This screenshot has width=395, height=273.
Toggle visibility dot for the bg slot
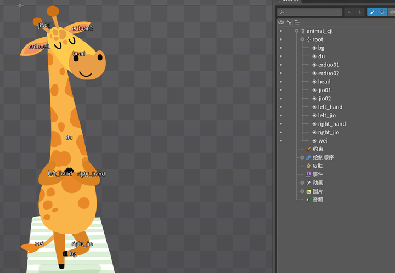point(281,48)
